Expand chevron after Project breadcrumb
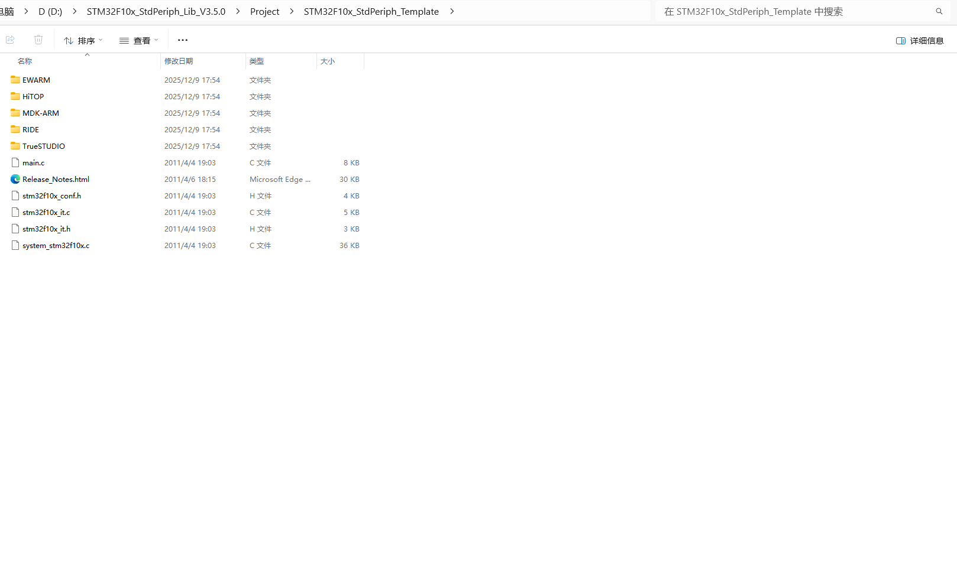The height and width of the screenshot is (570, 957). pos(292,11)
